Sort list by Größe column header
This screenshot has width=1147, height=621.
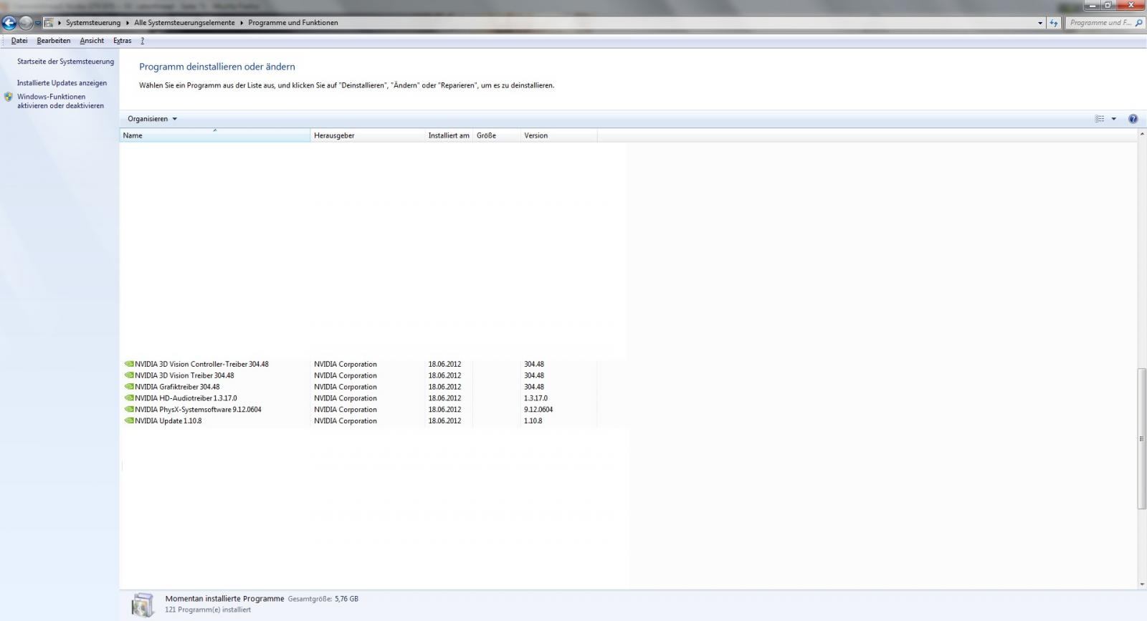[497, 135]
